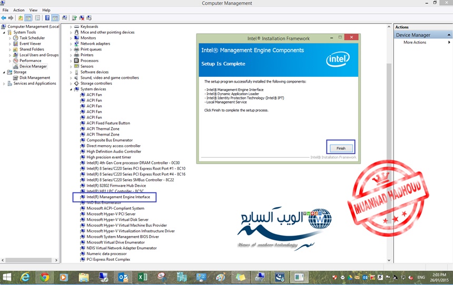
Task: Open the Help menu
Action: point(46,10)
